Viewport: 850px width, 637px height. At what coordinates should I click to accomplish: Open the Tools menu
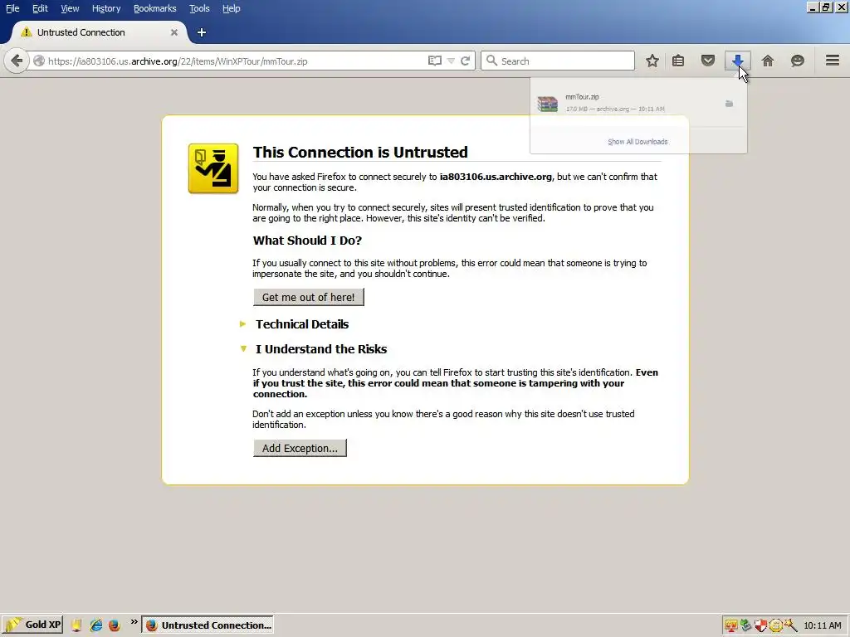[199, 8]
